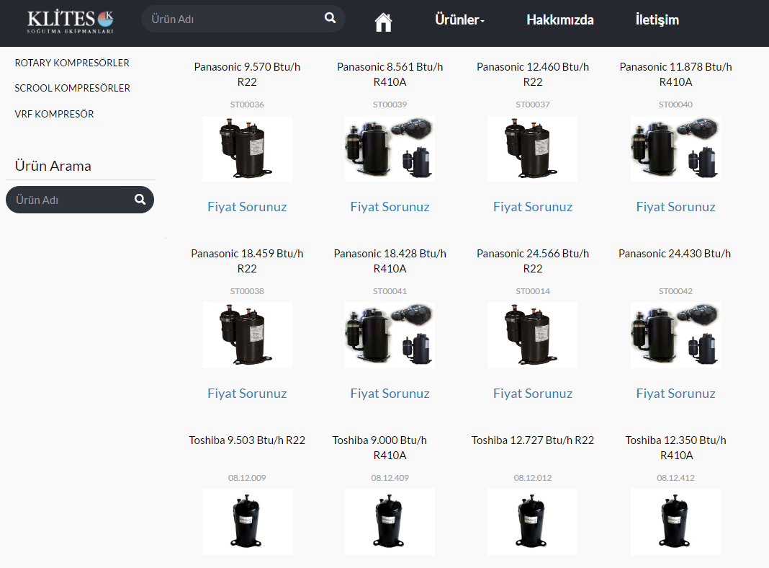Open Panasonic 24.430 Btu/h product thumbnail

tap(676, 335)
